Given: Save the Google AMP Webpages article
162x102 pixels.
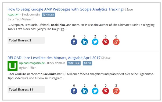Looking at the screenshot, I should [x=128, y=9].
